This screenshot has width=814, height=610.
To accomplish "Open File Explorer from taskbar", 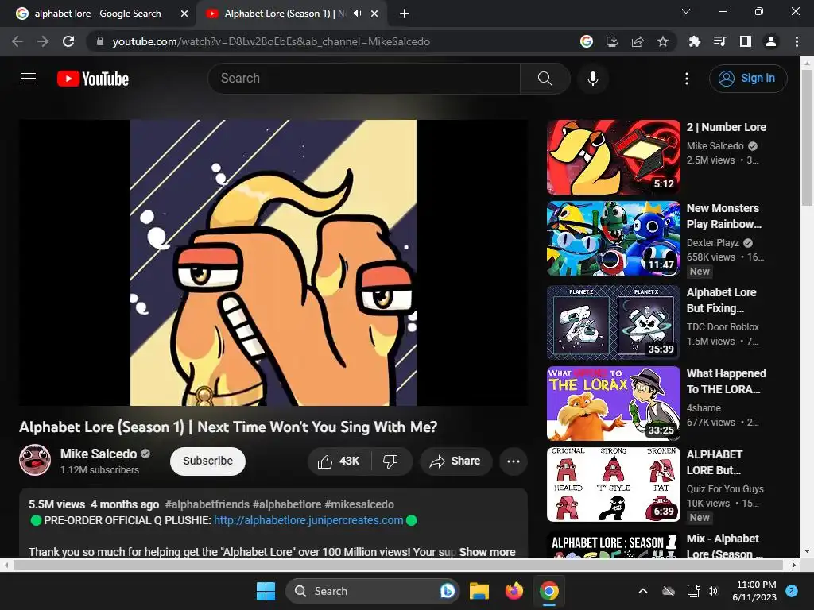I will (x=479, y=591).
